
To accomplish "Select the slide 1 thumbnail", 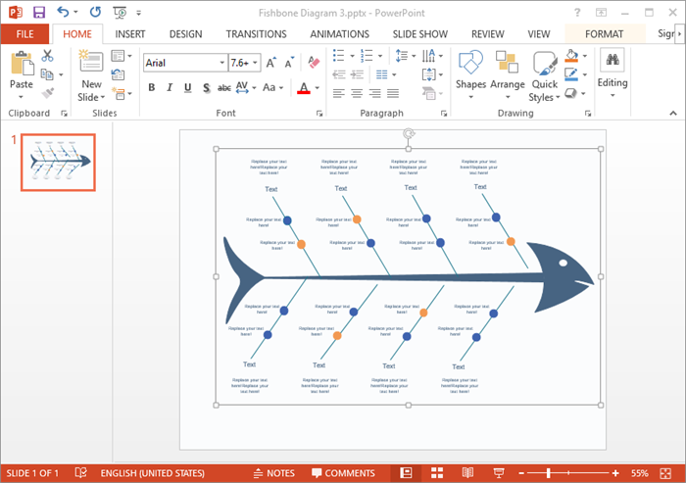I will 59,163.
